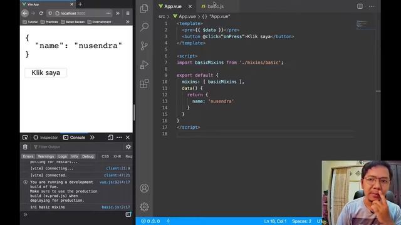Image resolution: width=401 pixels, height=225 pixels.
Task: Toggle the Info console filter
Action: click(x=75, y=156)
